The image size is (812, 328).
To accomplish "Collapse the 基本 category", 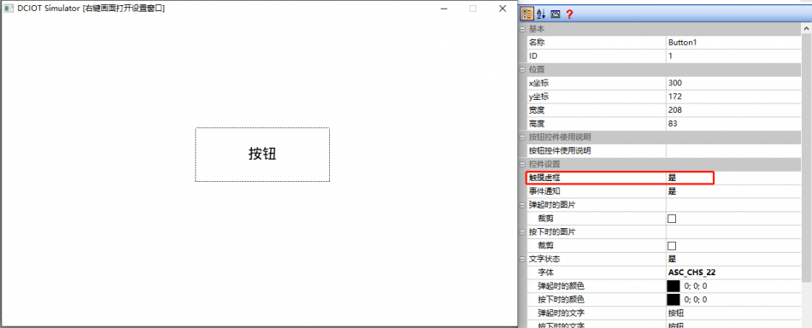I will pos(522,29).
